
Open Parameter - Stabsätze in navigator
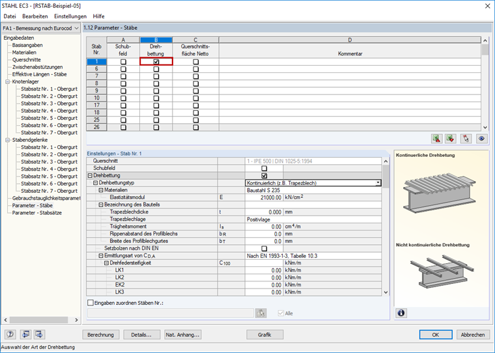[x=37, y=213]
